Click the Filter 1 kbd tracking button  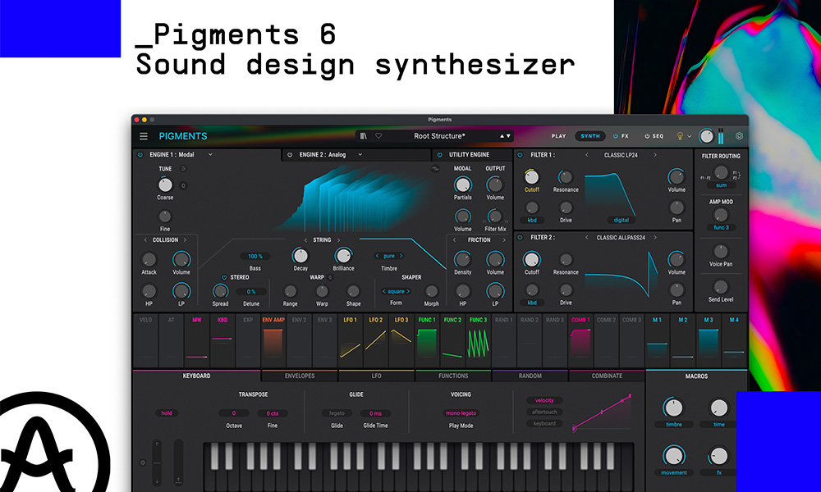(532, 220)
